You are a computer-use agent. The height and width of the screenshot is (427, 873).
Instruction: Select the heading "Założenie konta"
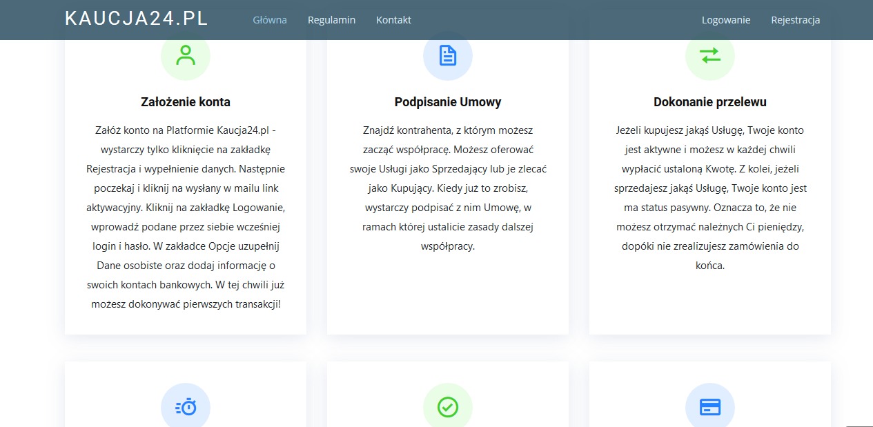click(x=186, y=102)
